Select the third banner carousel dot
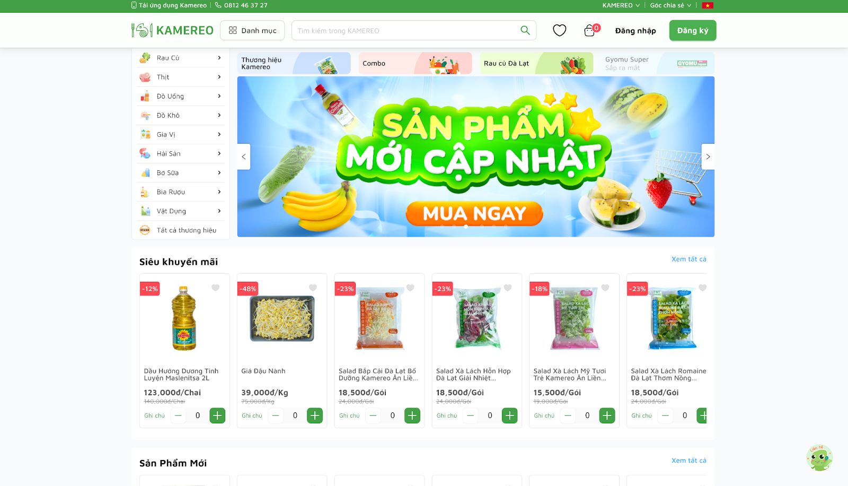Screen dimensions: 848x486 (x=466, y=226)
